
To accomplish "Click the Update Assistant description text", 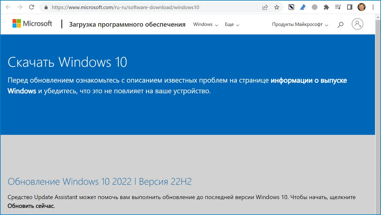I will [x=181, y=202].
